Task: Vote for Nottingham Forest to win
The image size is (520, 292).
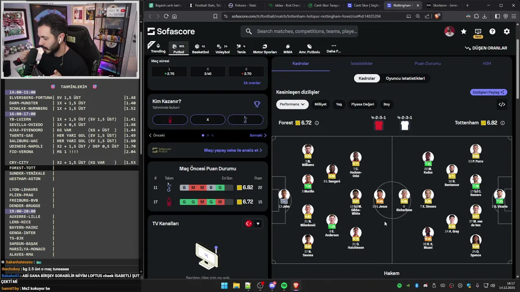Action: coord(170,120)
